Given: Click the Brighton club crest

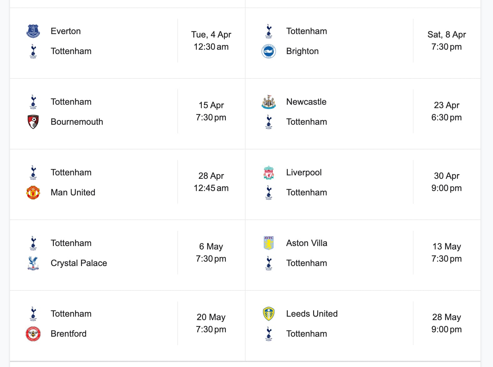Looking at the screenshot, I should pos(268,51).
